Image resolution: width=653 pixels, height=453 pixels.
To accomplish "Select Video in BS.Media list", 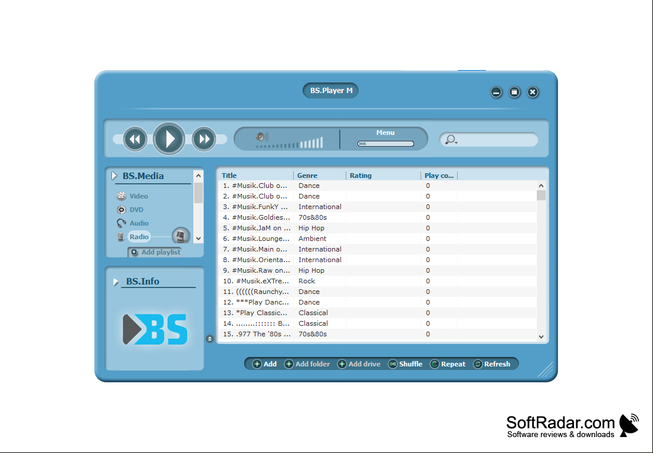I will (x=139, y=196).
